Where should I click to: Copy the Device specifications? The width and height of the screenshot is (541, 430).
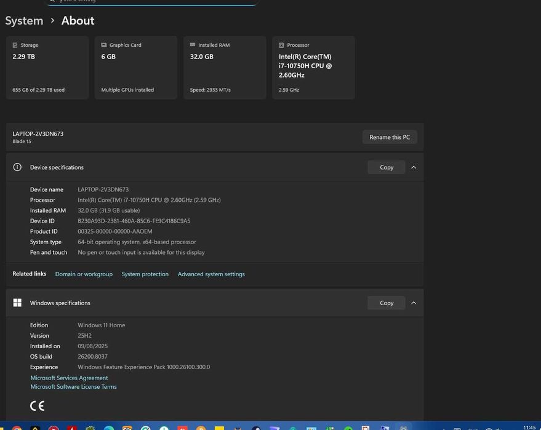(387, 167)
